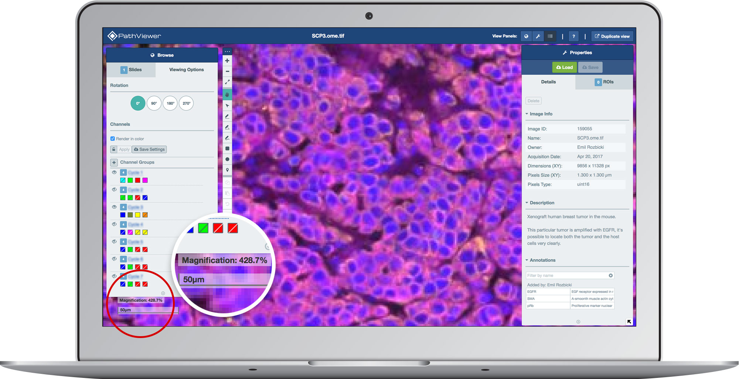
Task: Open the Details tab
Action: point(548,82)
